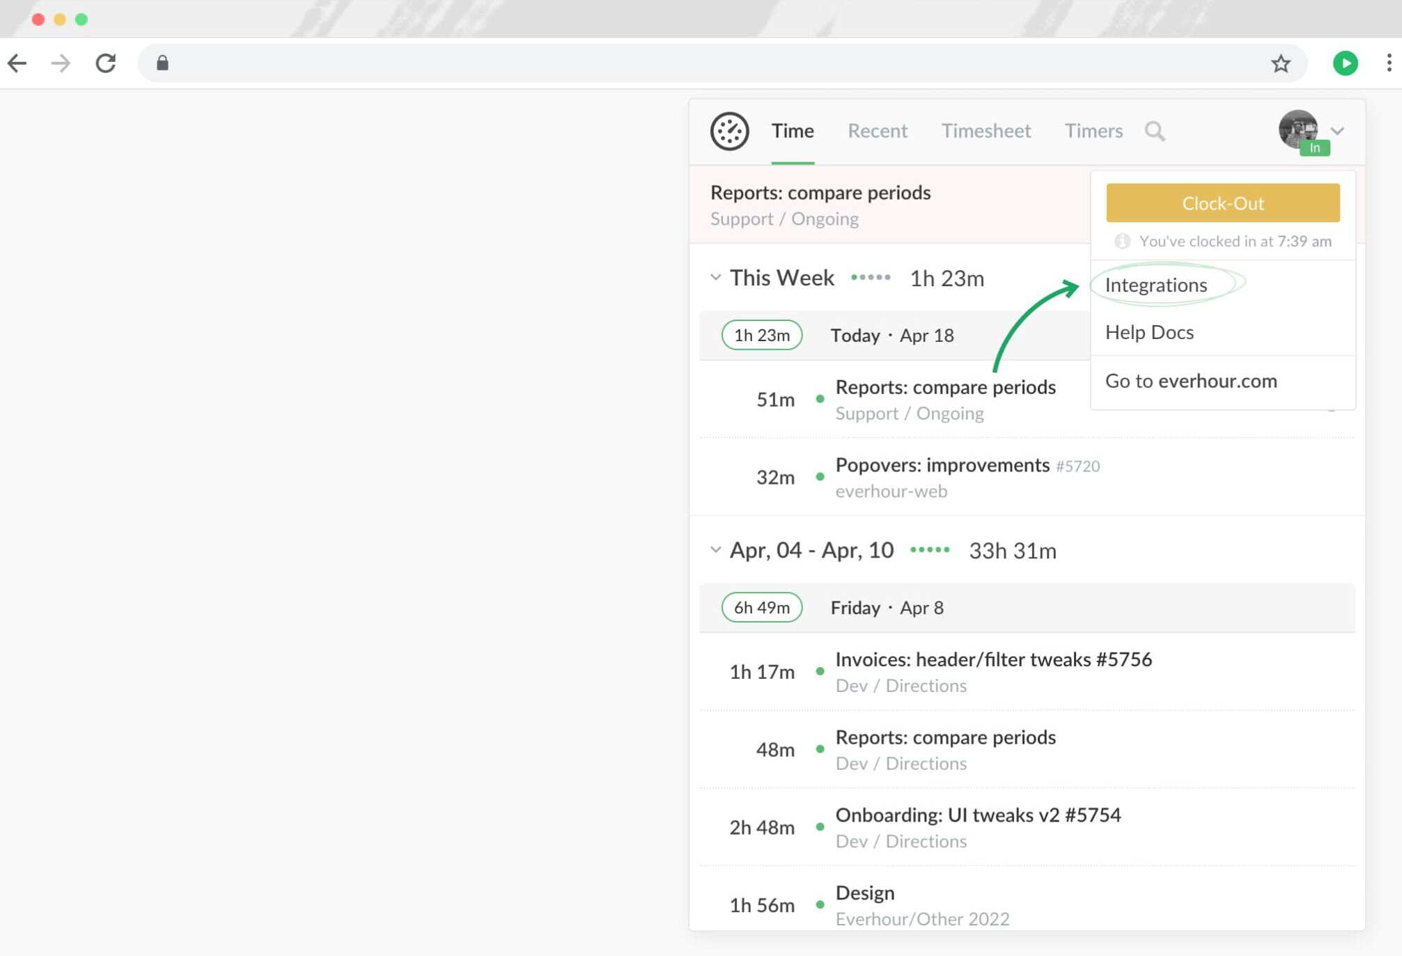Open Chrome's three-dot menu
1402x956 pixels.
1387,63
